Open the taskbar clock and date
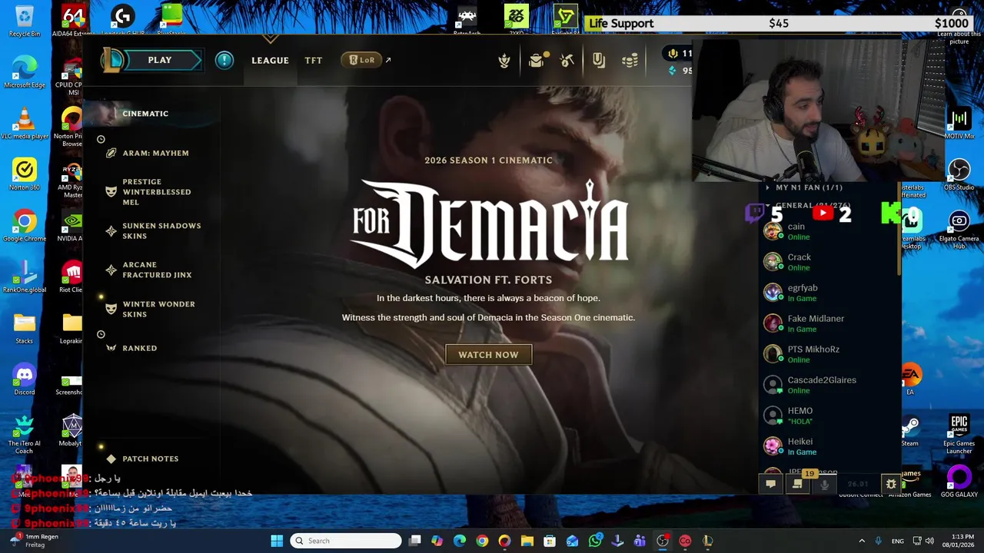The image size is (984, 553). pos(957,541)
